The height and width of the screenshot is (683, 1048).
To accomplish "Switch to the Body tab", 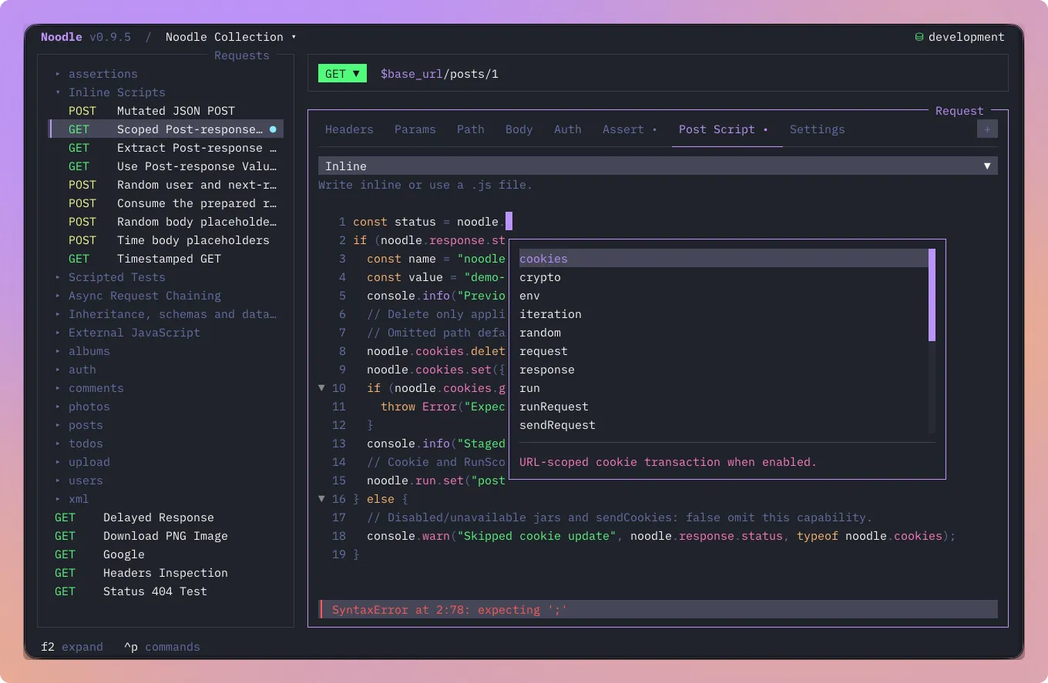I will [x=519, y=129].
